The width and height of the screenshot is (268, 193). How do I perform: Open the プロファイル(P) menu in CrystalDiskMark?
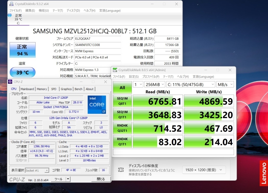(151, 76)
